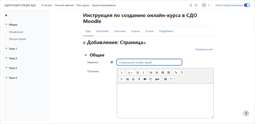Image resolution: width=255 pixels, height=124 pixels.
Task: Open the messaging speech bubble icon
Action: [196, 5]
